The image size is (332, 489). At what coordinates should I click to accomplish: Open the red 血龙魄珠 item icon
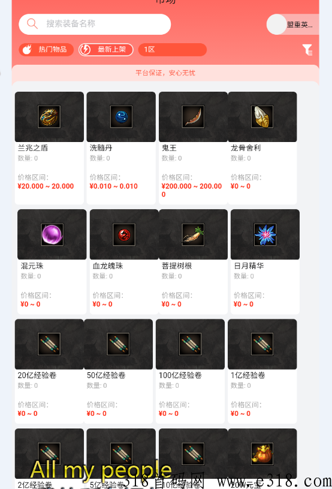click(x=124, y=234)
